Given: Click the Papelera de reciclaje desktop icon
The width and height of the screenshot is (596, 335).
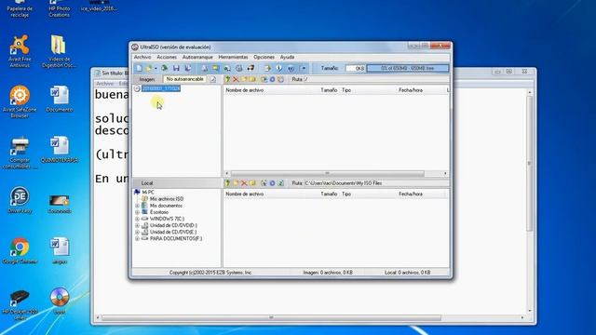Looking at the screenshot, I should (x=20, y=8).
